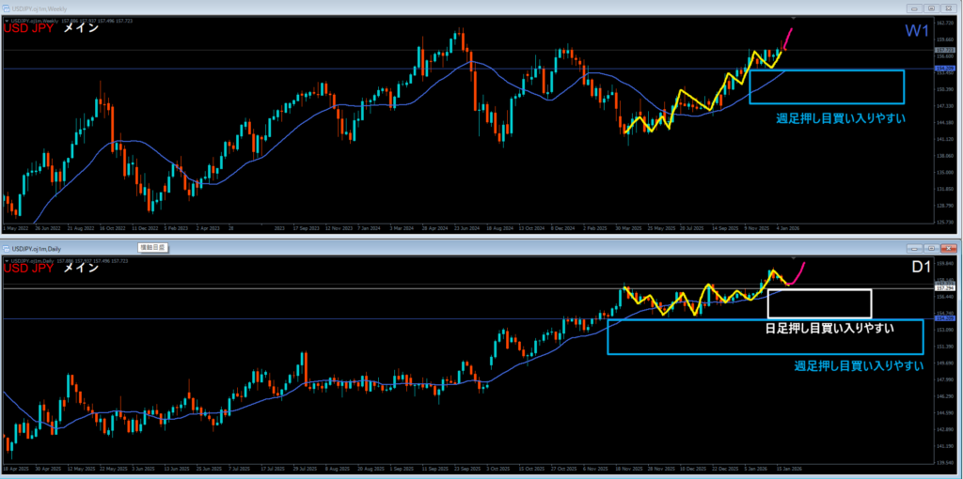This screenshot has width=963, height=479.
Task: Open the Weekly chart symbol dropdown arrow
Action: click(x=5, y=21)
